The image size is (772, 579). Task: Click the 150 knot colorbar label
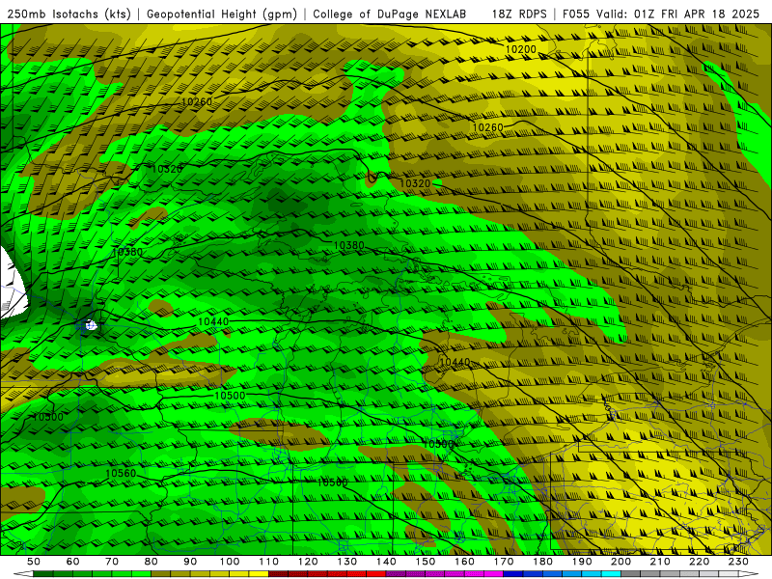(x=426, y=562)
